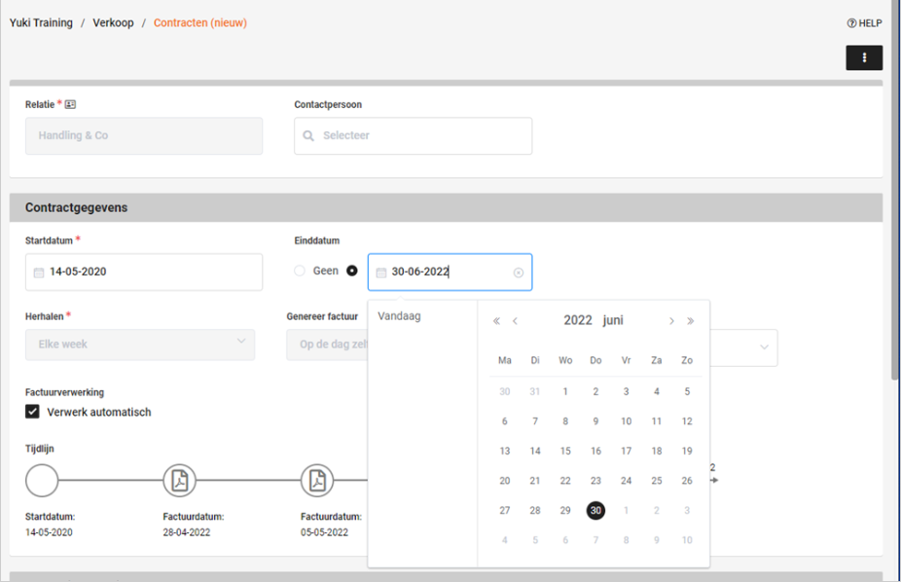Click the month juni in calendar header
The height and width of the screenshot is (582, 901).
point(613,320)
